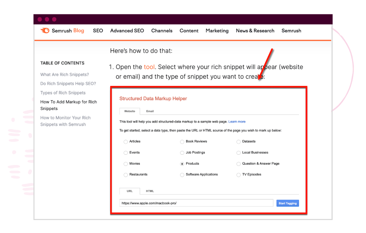366x233 pixels.
Task: Open the Content menu item
Action: pyautogui.click(x=189, y=31)
